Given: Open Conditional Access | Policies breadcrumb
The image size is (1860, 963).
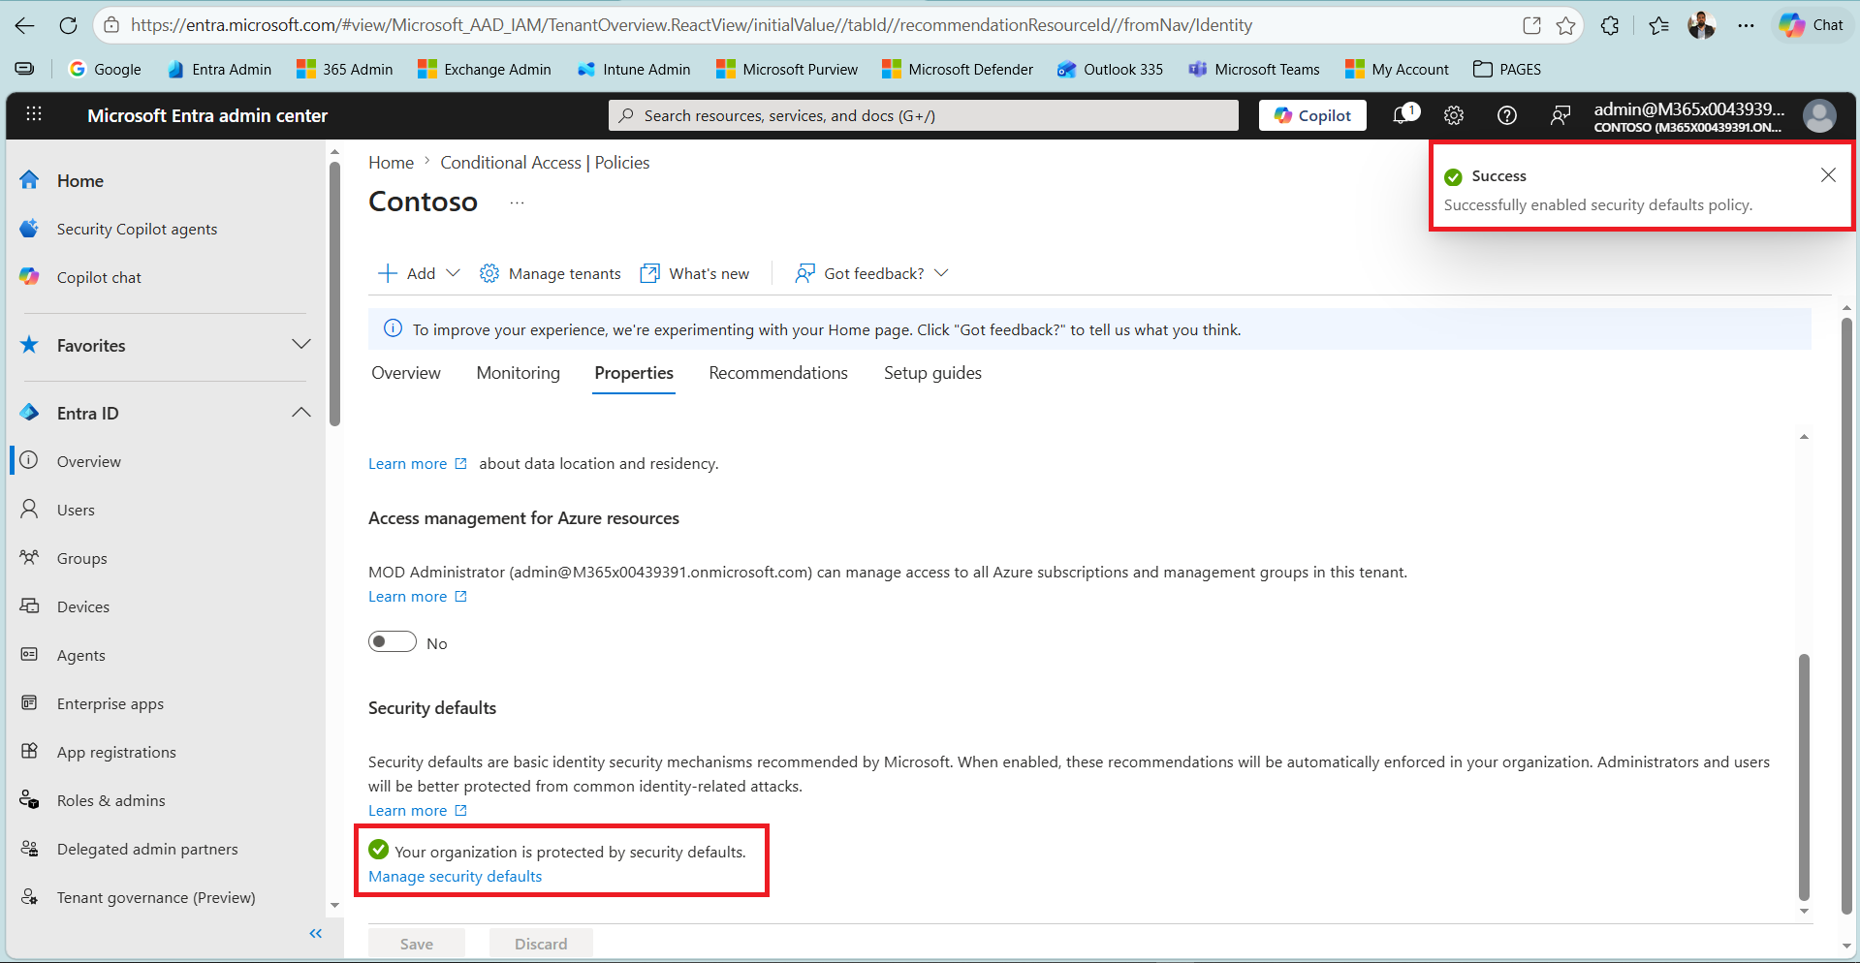Looking at the screenshot, I should point(545,163).
